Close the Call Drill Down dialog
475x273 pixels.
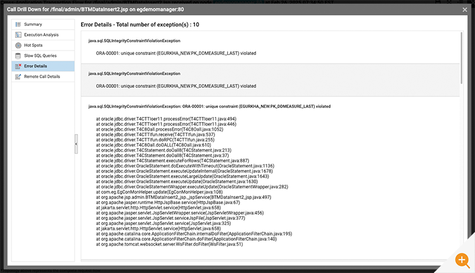pos(465,9)
